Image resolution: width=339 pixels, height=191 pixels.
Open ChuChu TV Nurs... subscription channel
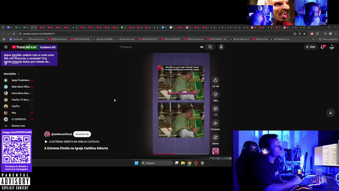tap(19, 100)
